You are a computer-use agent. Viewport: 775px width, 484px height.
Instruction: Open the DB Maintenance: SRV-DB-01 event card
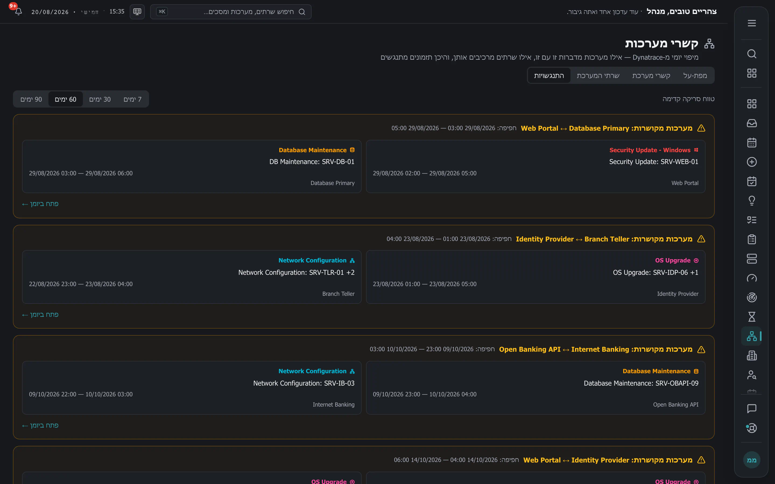click(x=192, y=166)
